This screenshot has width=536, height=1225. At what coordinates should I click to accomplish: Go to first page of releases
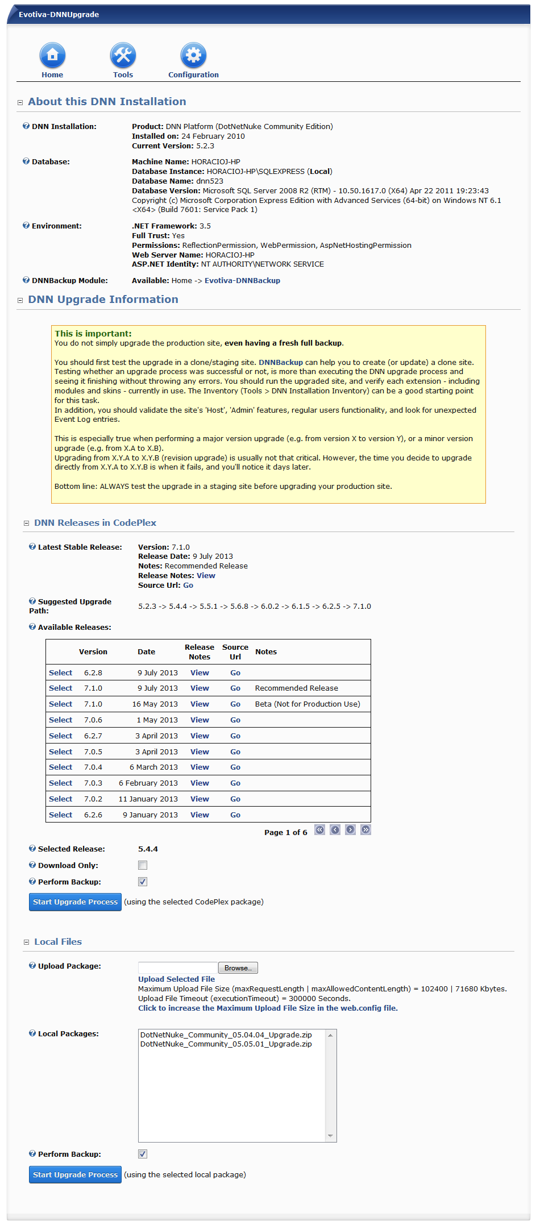(x=320, y=830)
